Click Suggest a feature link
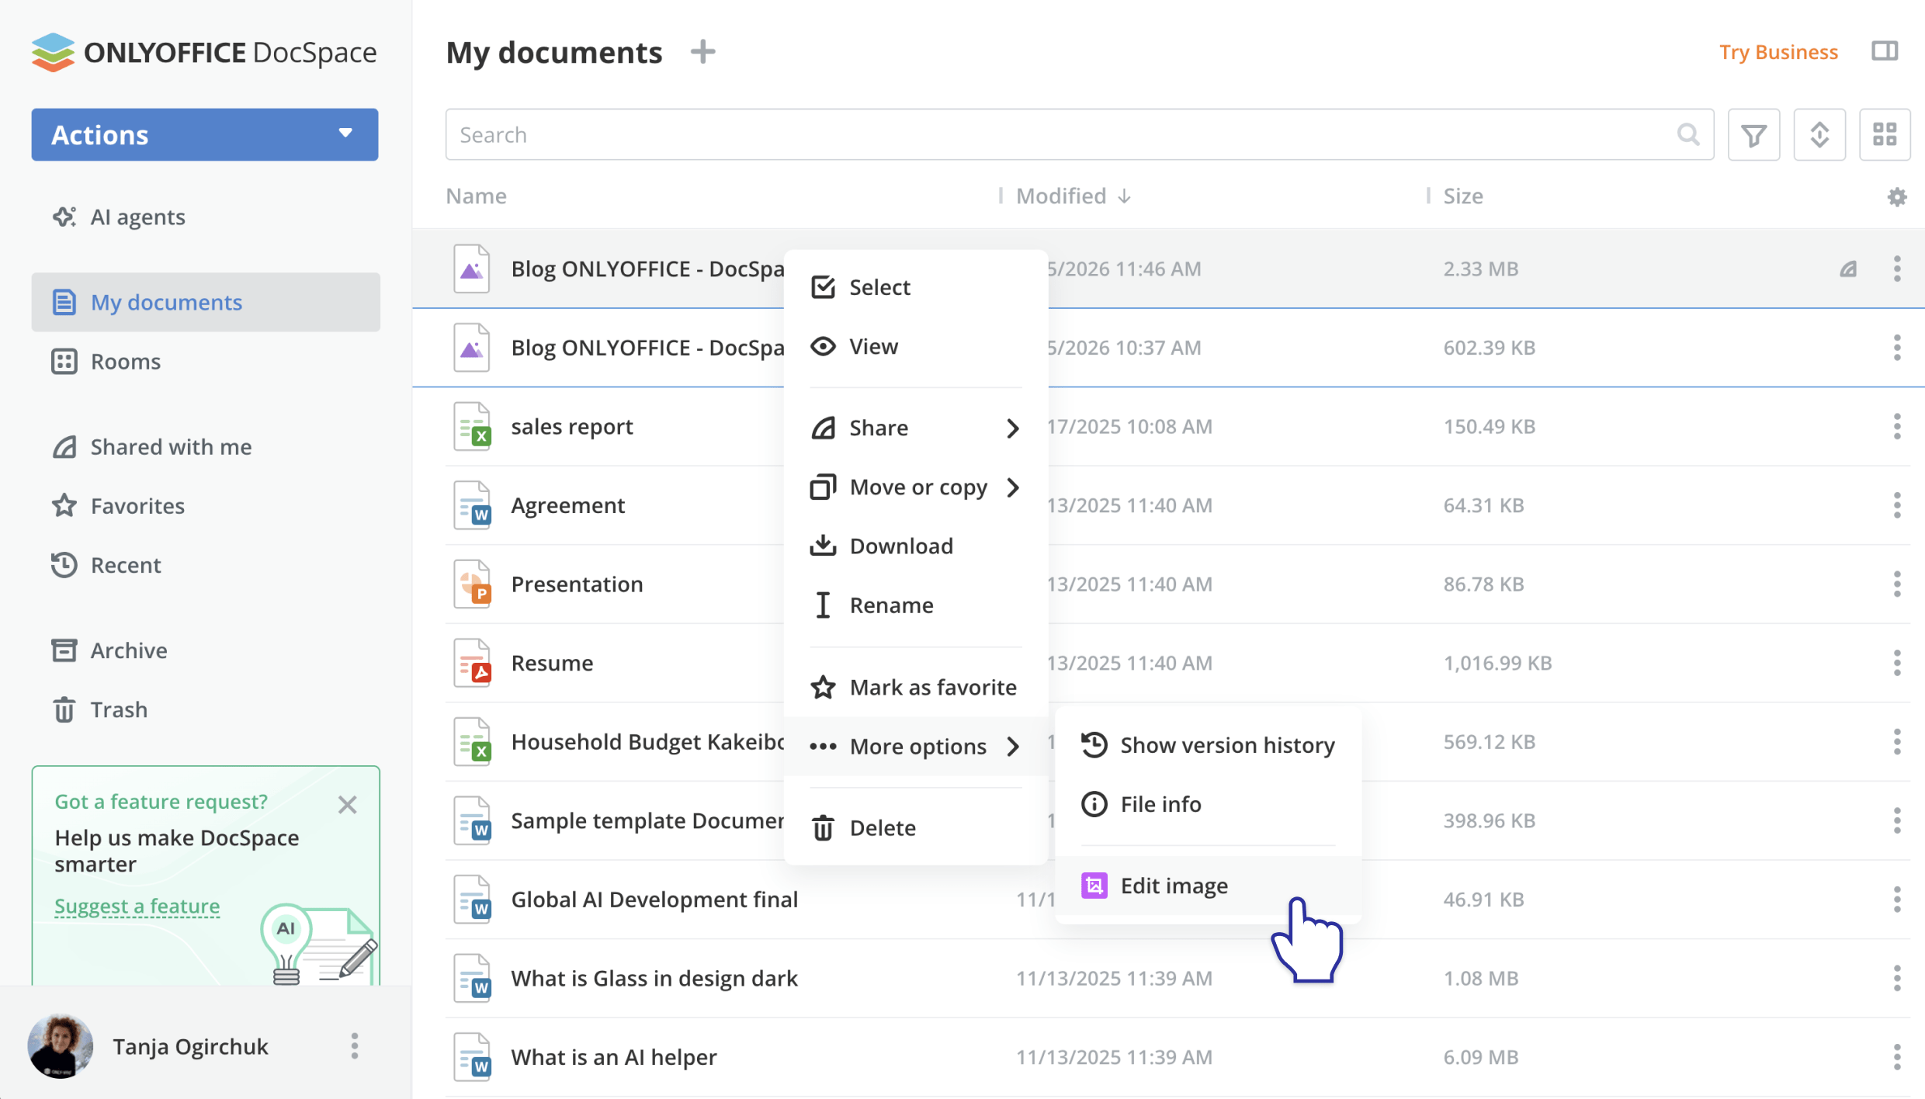 [x=137, y=906]
